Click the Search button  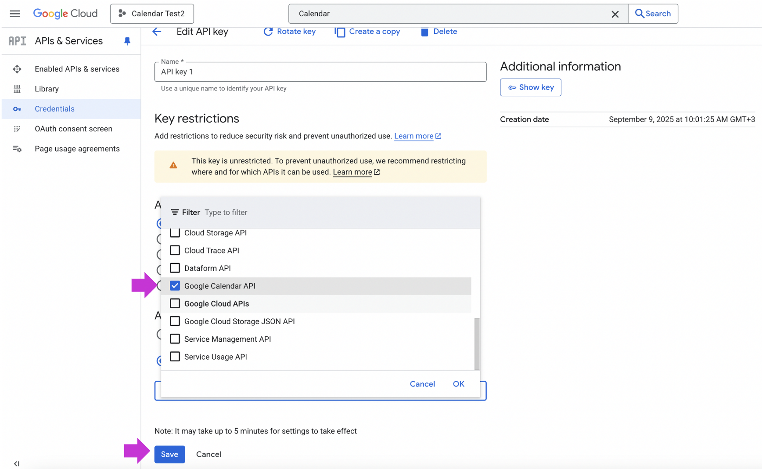(653, 14)
